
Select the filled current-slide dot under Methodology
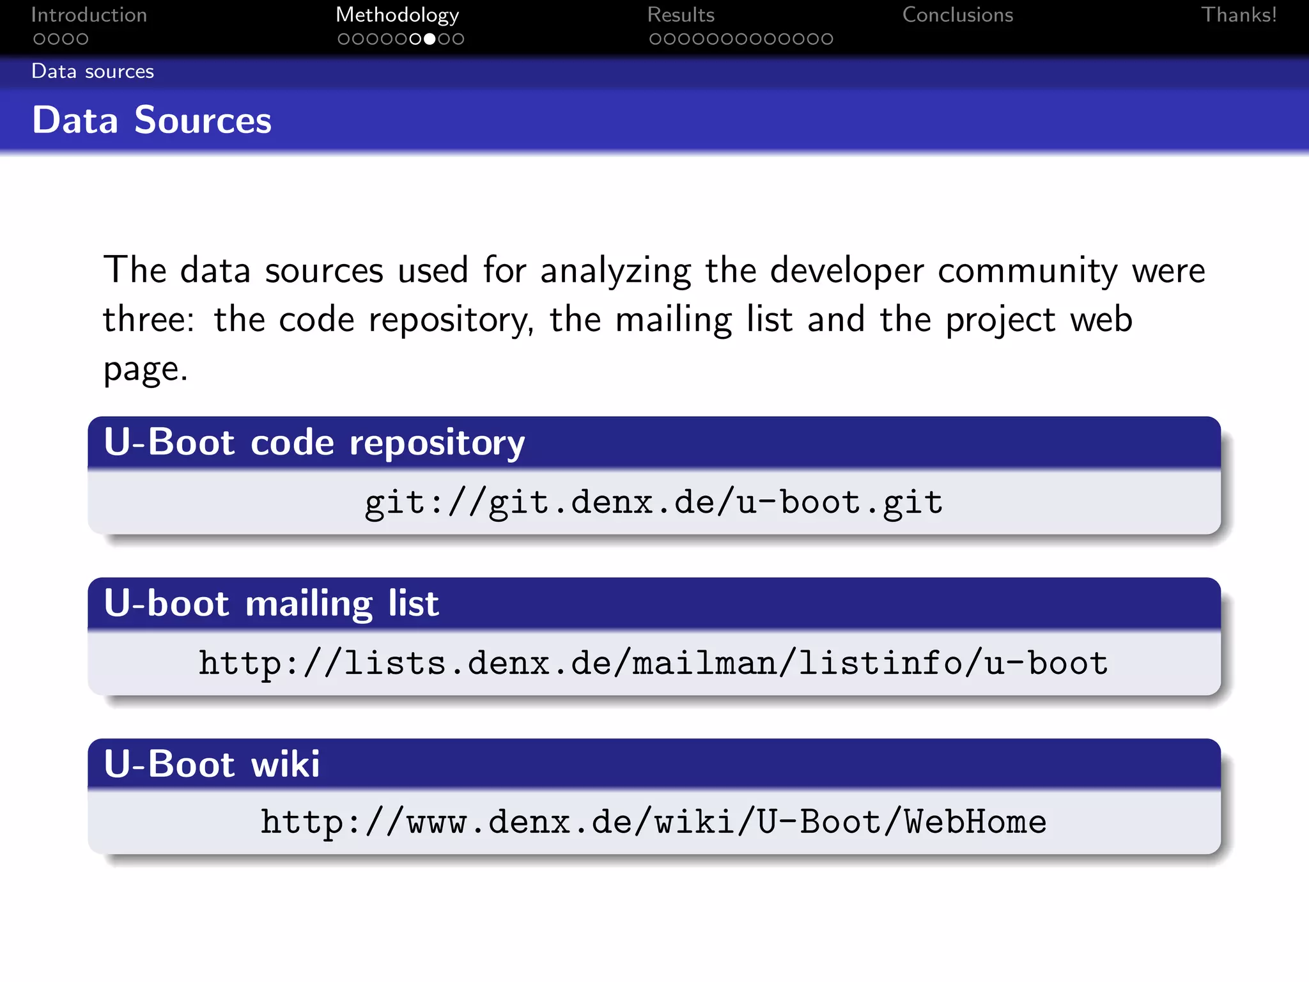430,39
